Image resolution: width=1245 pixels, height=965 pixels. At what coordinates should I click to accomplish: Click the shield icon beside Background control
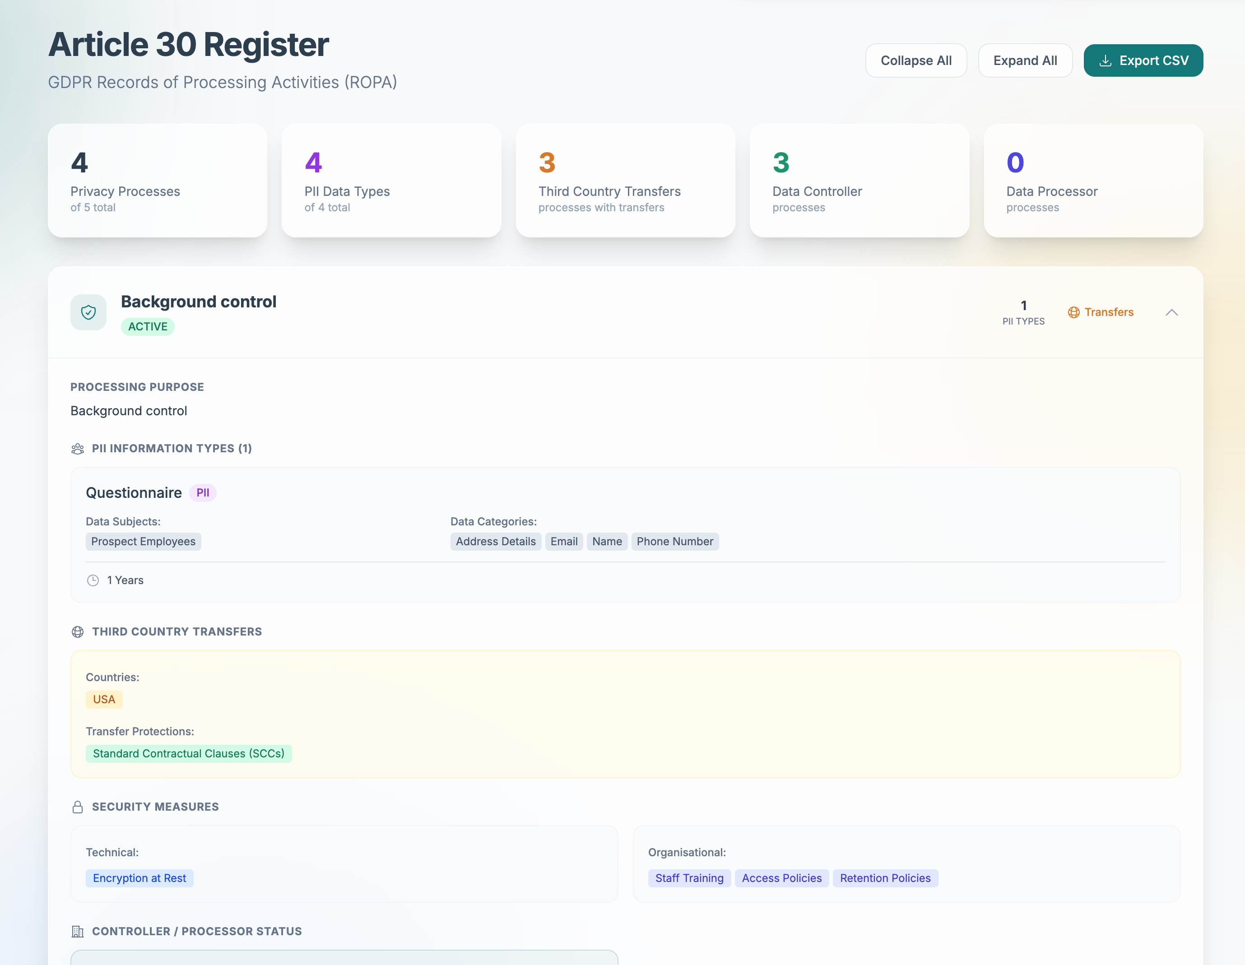[x=88, y=312]
